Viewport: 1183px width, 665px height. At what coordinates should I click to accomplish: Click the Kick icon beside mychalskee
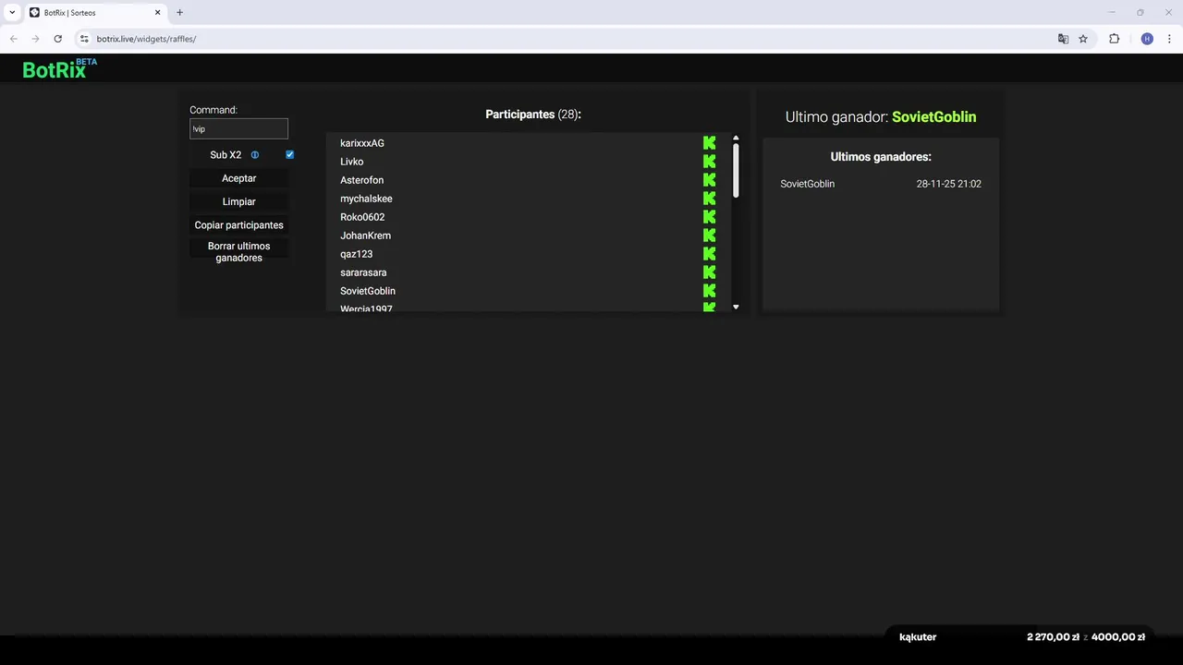click(x=709, y=199)
